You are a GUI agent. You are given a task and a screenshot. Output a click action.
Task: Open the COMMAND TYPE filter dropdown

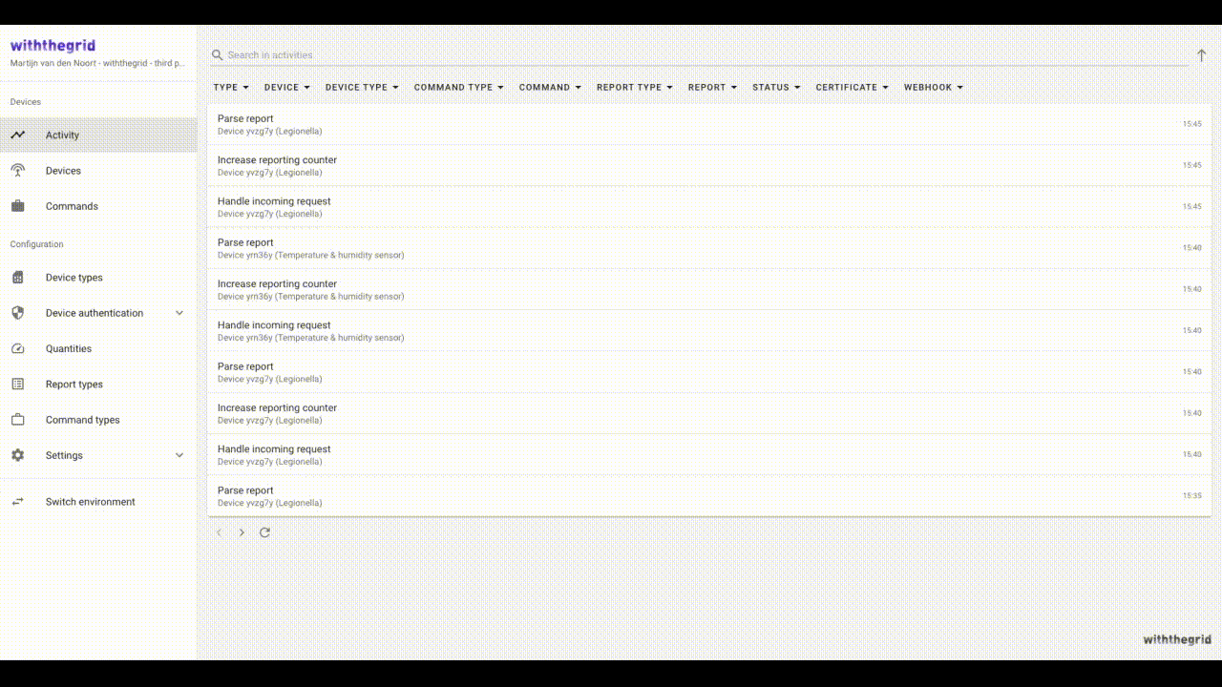click(458, 87)
